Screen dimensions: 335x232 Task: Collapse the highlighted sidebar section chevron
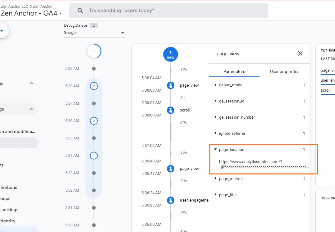[x=32, y=109]
